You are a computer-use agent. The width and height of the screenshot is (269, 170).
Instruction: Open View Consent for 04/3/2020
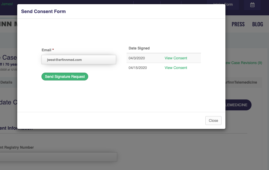(x=176, y=58)
